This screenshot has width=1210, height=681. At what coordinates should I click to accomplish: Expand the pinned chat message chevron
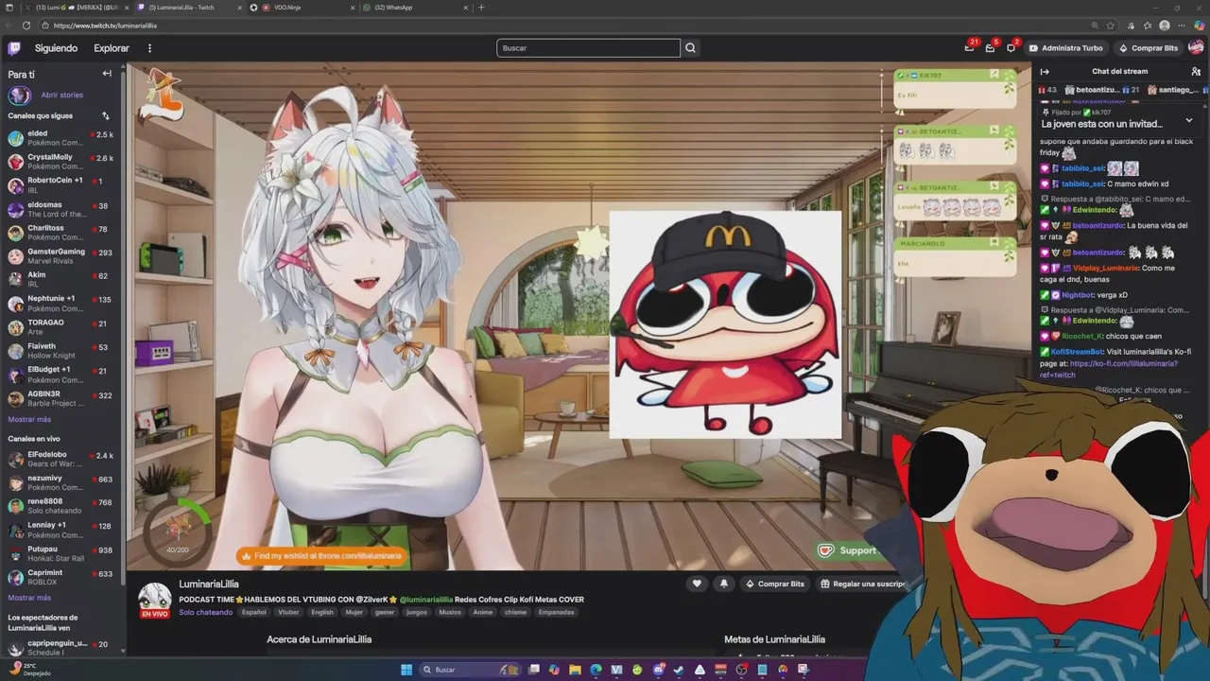tap(1189, 120)
